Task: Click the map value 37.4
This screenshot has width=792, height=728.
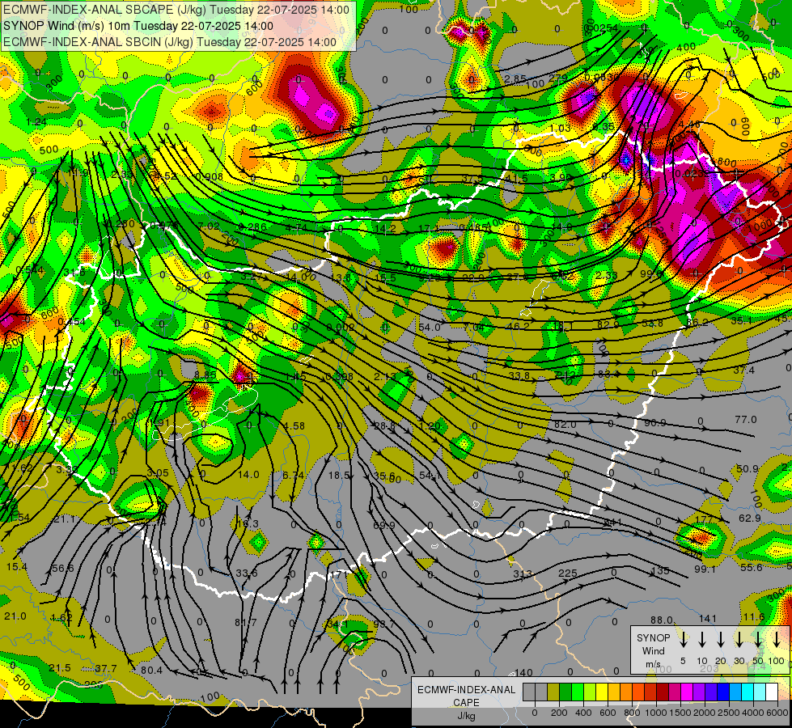Action: point(744,370)
